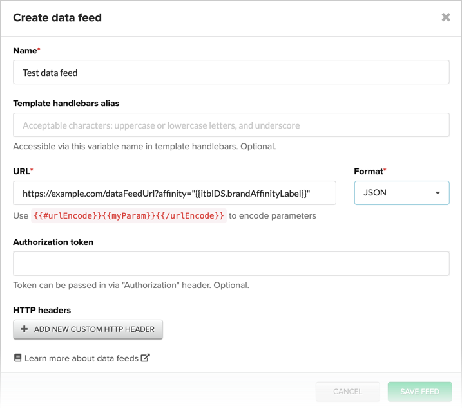This screenshot has width=462, height=409.
Task: Click the 'HTTP headers' heading
Action: pos(42,310)
